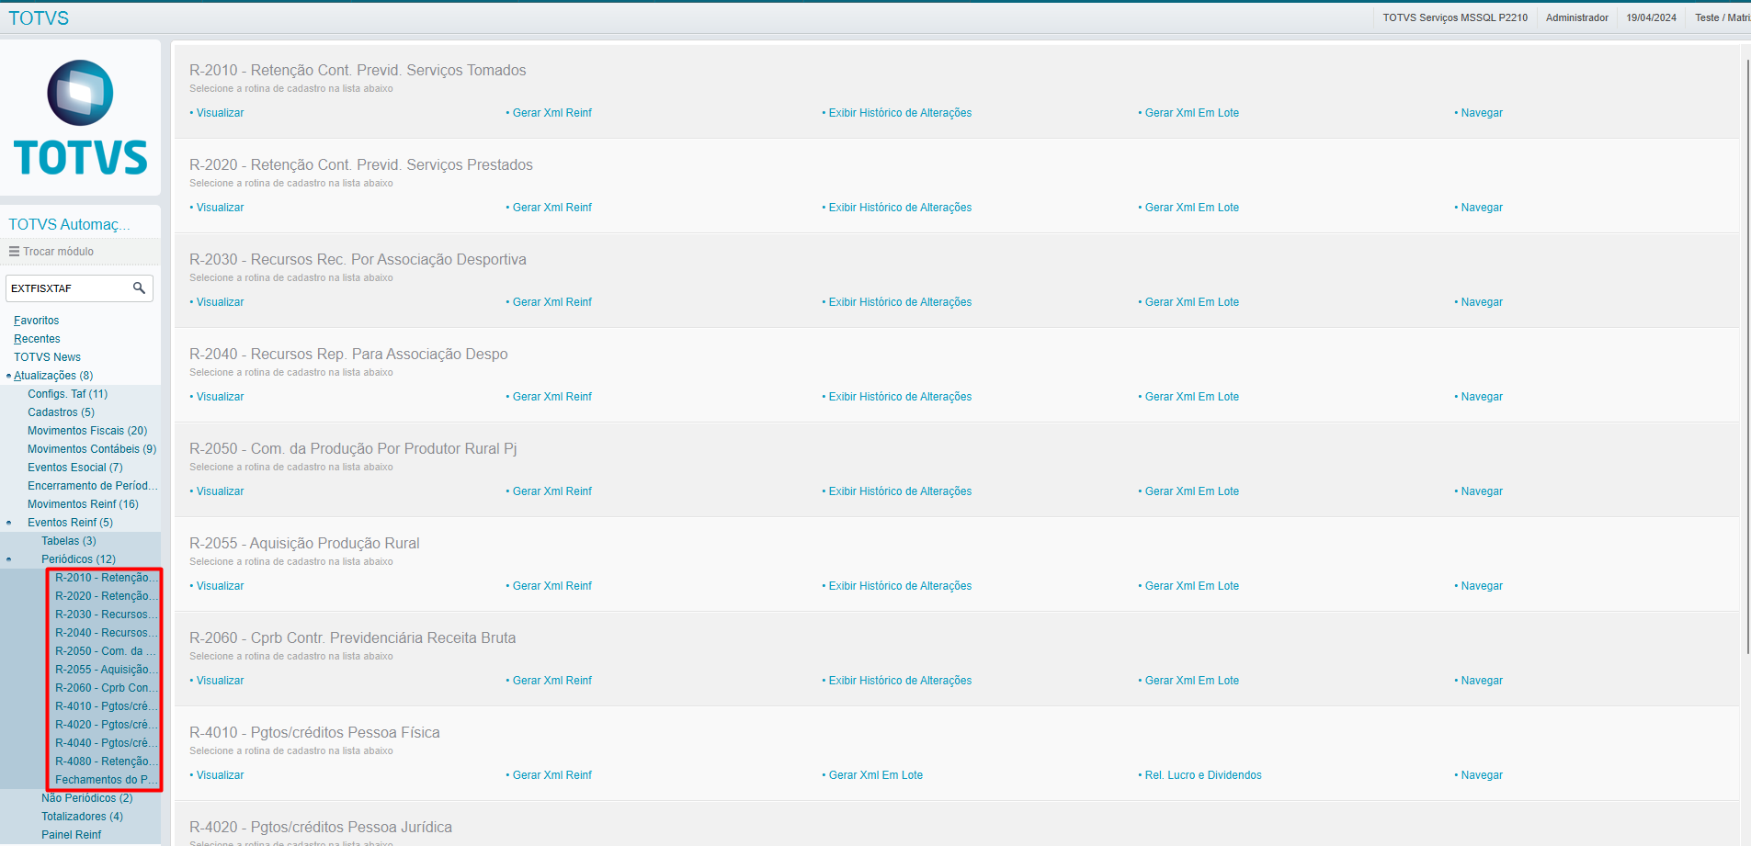1751x846 pixels.
Task: Click Navegar under R-4010
Action: pos(1482,775)
